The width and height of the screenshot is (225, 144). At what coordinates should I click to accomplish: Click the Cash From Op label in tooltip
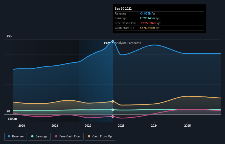click(x=124, y=28)
